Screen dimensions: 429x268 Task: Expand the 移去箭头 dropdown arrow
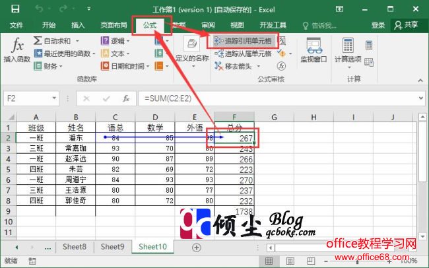click(258, 66)
